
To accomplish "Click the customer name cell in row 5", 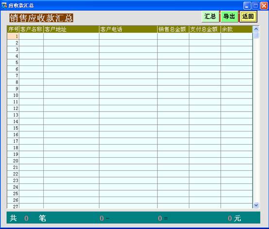I will [x=31, y=63].
